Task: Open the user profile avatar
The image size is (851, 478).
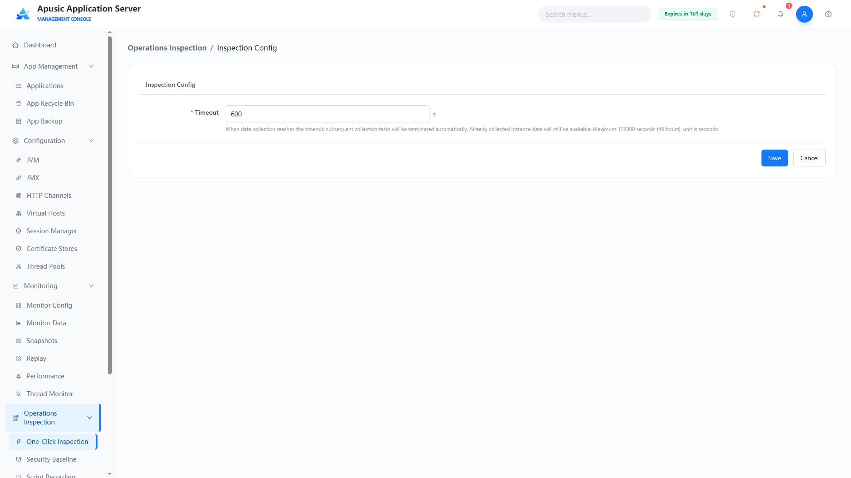Action: [804, 14]
